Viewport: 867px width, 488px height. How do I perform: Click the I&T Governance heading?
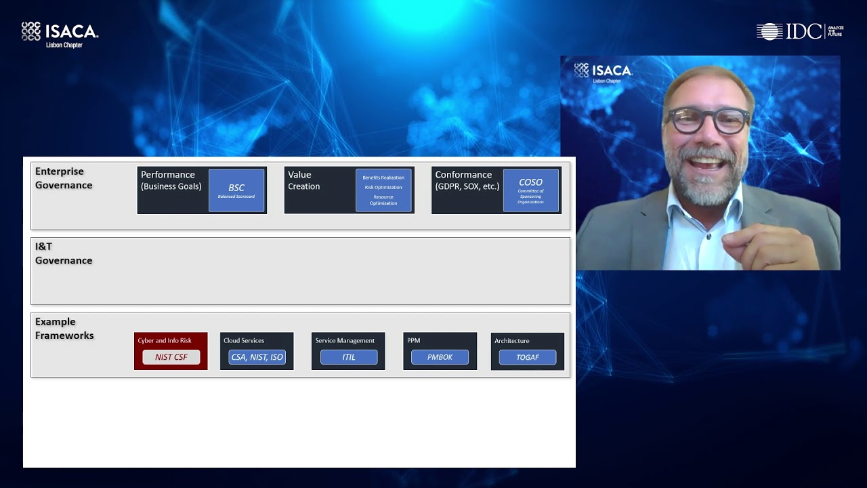coord(64,253)
